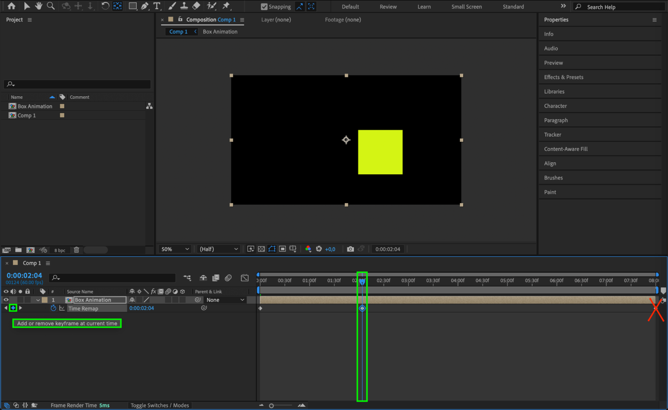Disable the Snapping checkbox

pos(264,7)
